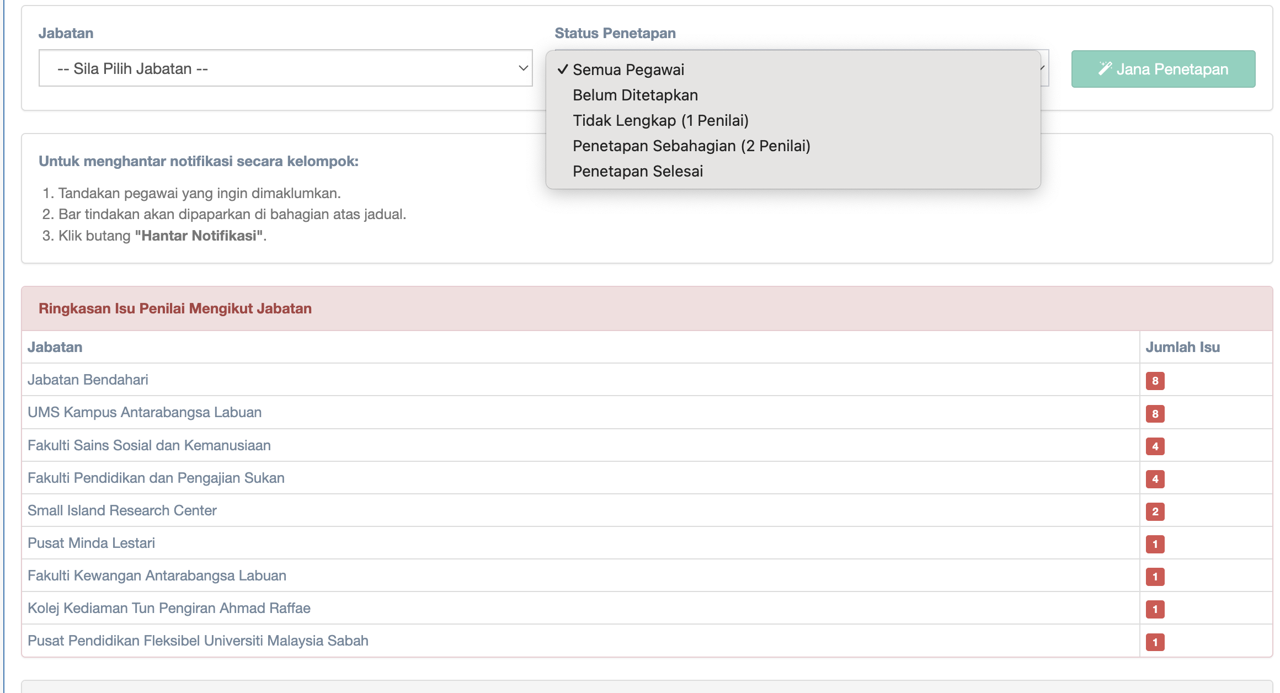This screenshot has width=1280, height=693.
Task: Click the Jabatan dropdown chevron arrow
Action: 523,68
